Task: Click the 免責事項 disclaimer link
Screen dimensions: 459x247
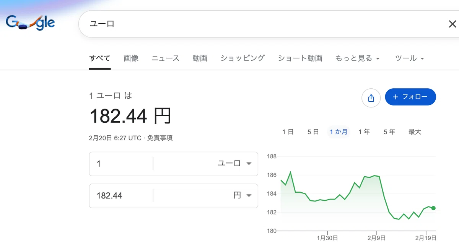Action: (x=160, y=138)
